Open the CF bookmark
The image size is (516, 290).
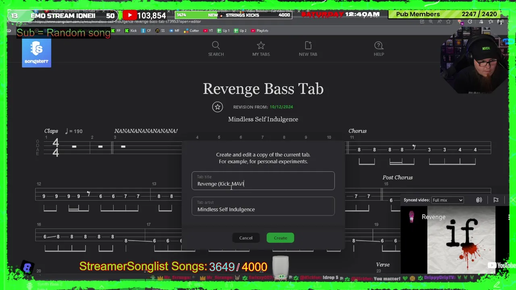146,31
